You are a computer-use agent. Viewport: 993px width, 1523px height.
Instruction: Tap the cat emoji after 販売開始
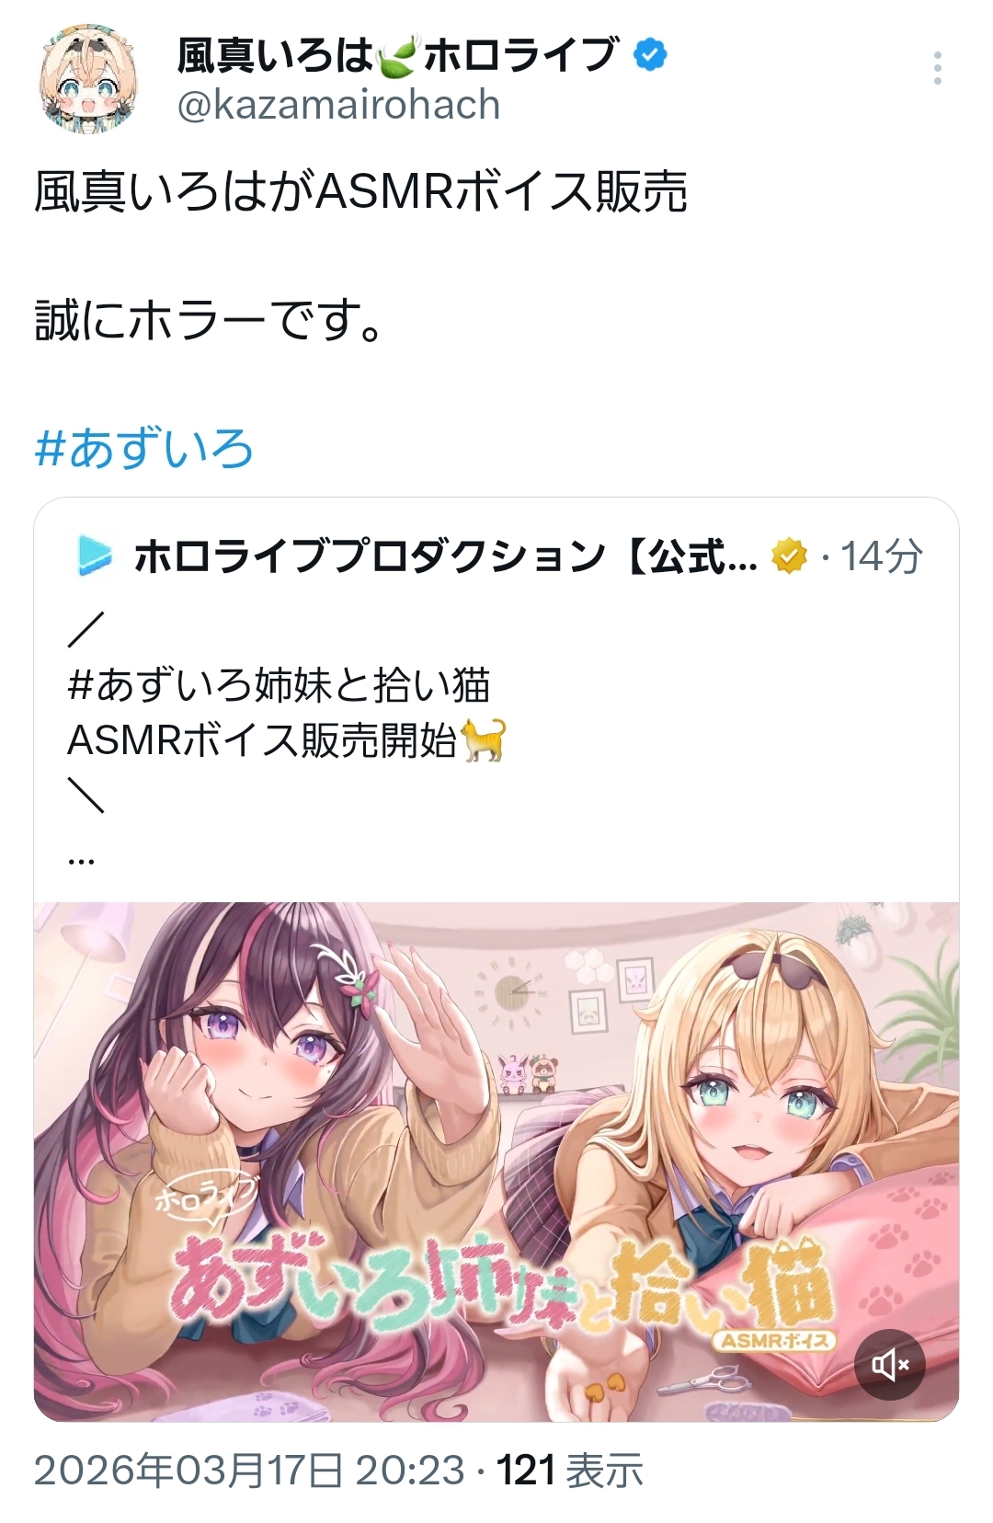483,740
